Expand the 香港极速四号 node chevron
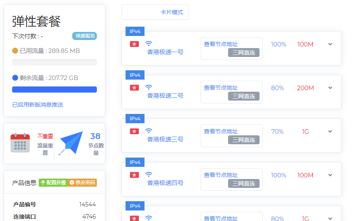Image resolution: width=354 pixels, height=221 pixels. [330, 175]
